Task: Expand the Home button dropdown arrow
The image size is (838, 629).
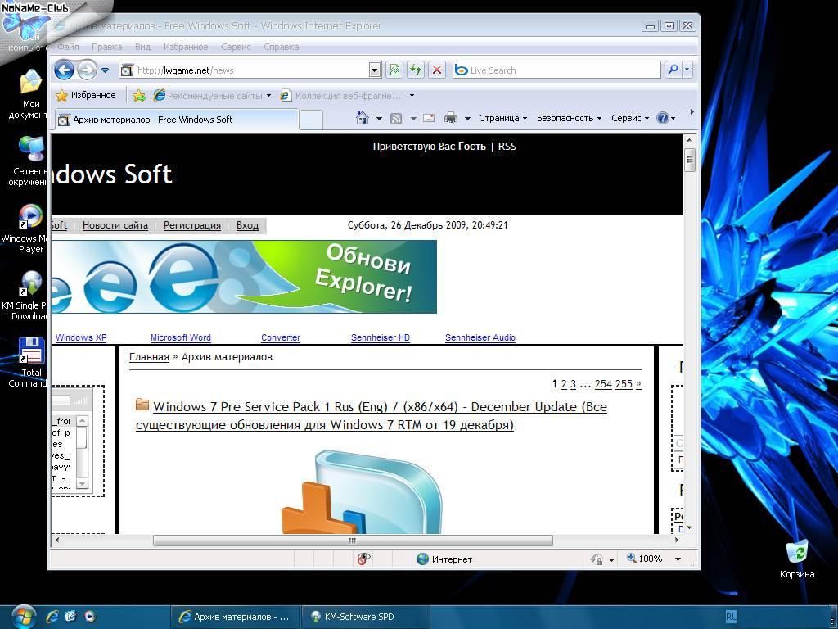Action: [379, 118]
